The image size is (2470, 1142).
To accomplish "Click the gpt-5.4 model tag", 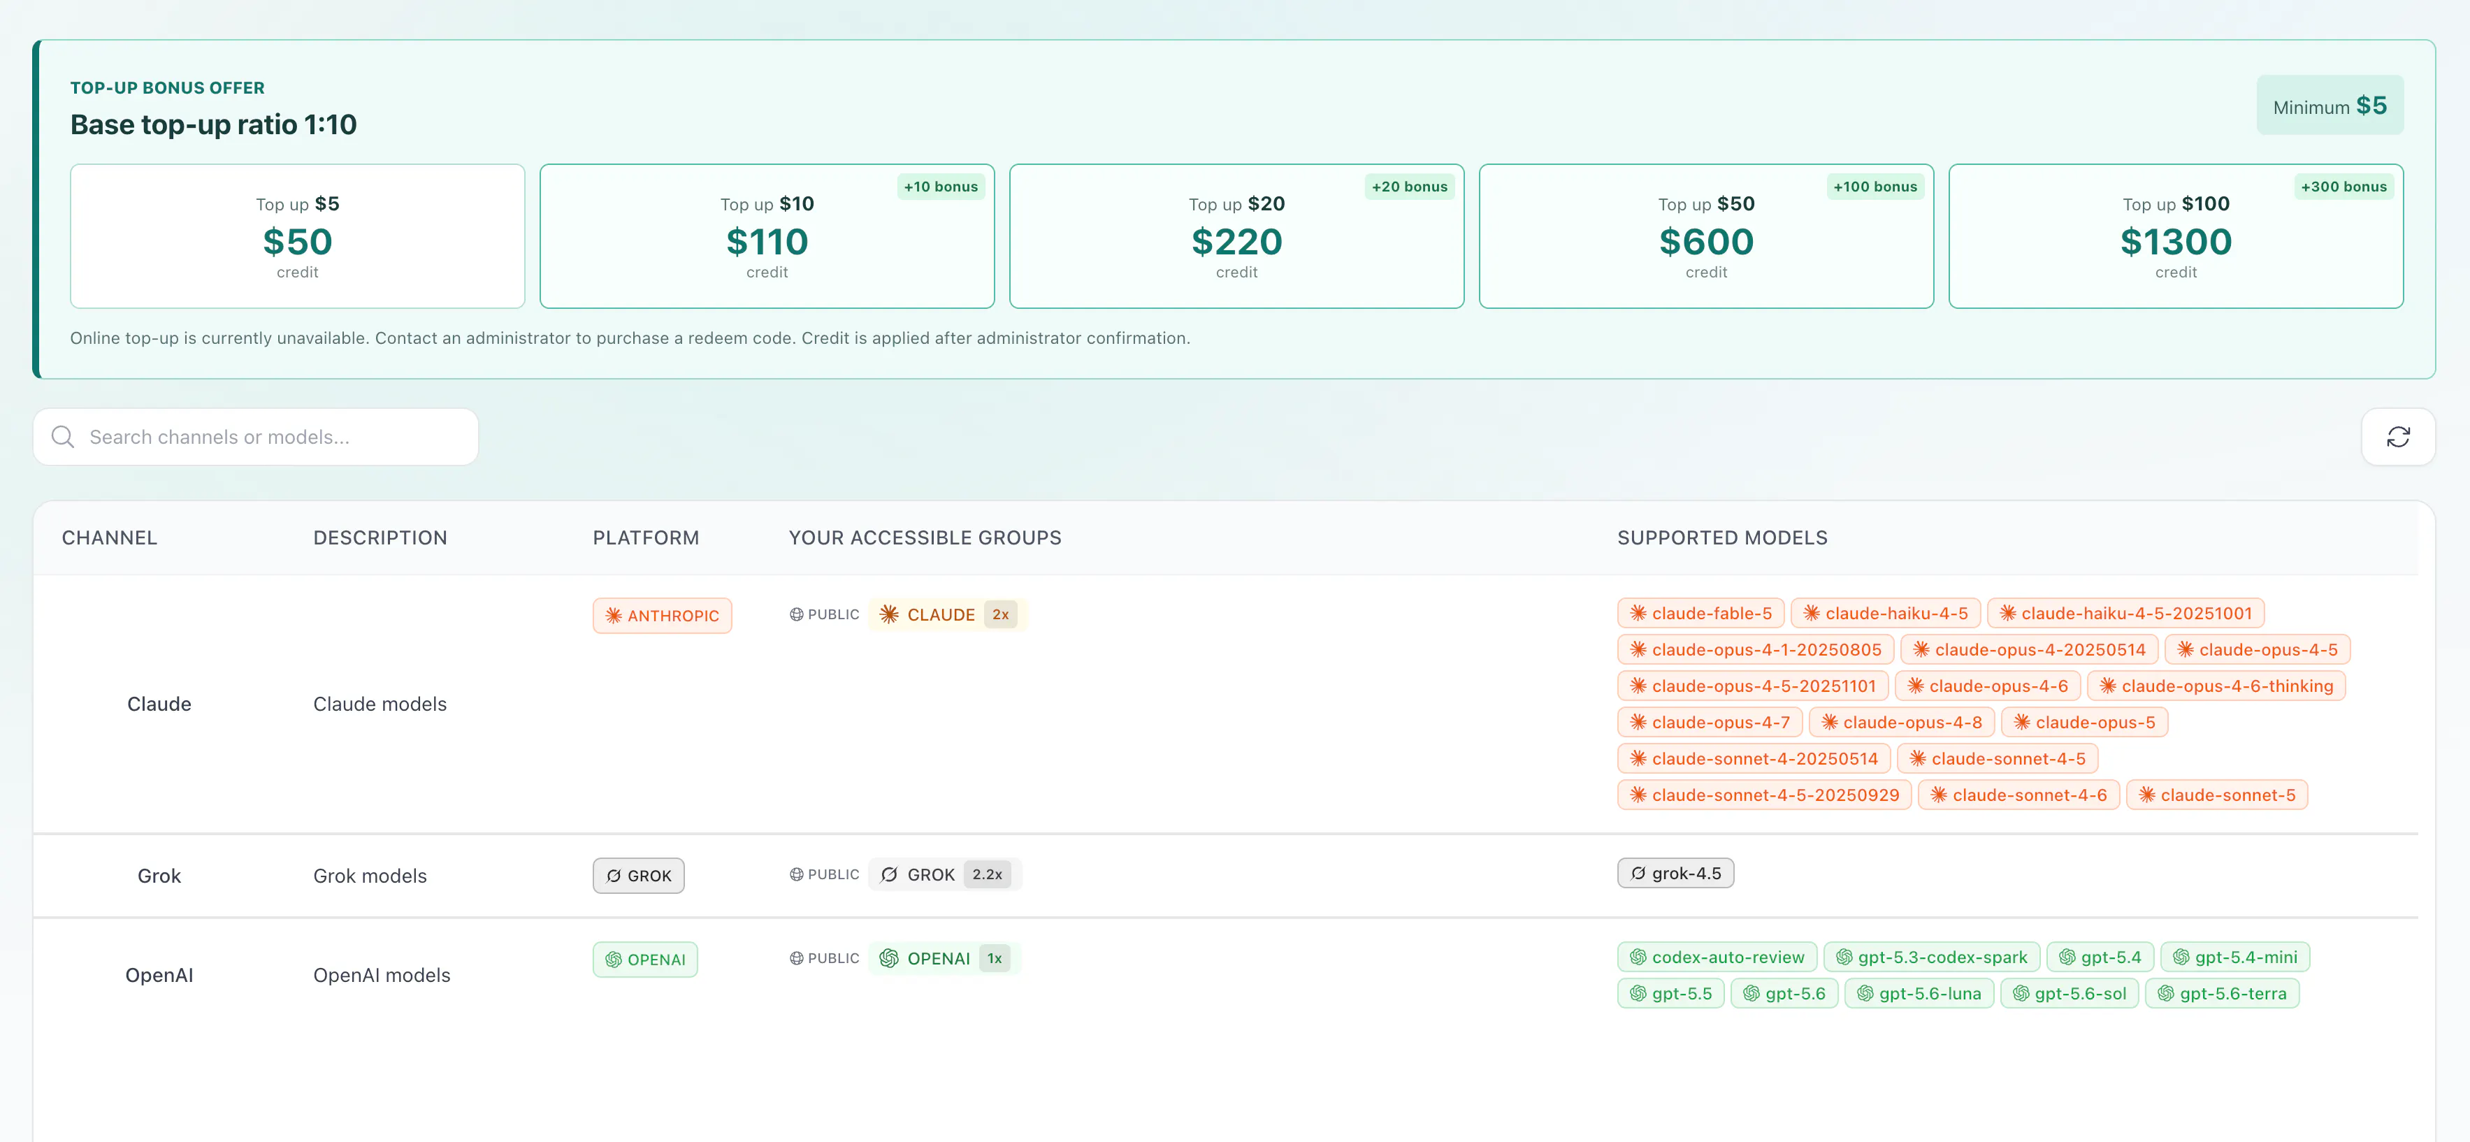I will coord(2100,958).
